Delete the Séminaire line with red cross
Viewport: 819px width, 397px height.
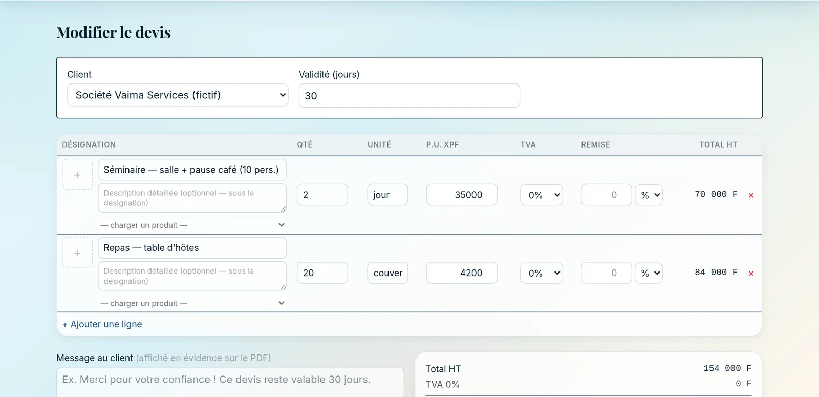pos(751,195)
